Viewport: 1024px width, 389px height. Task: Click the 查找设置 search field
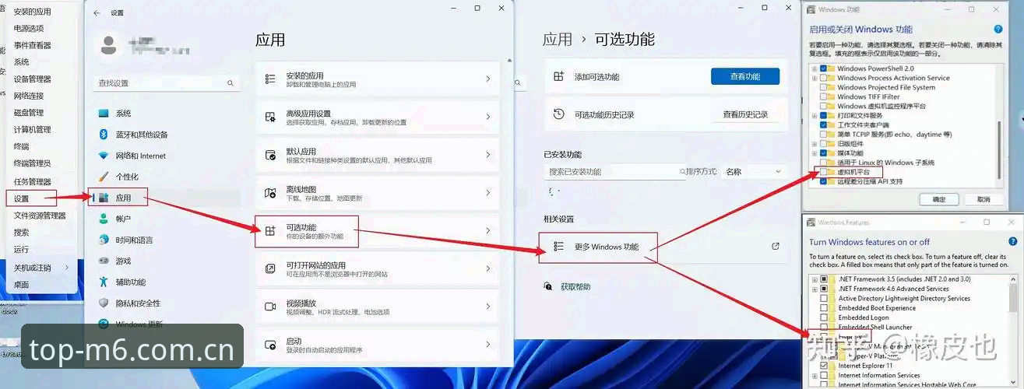pyautogui.click(x=167, y=82)
